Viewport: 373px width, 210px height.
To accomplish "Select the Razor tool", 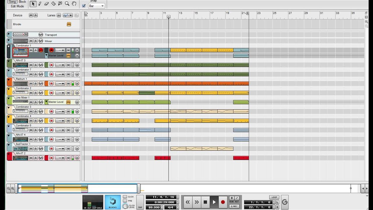I will [x=53, y=4].
